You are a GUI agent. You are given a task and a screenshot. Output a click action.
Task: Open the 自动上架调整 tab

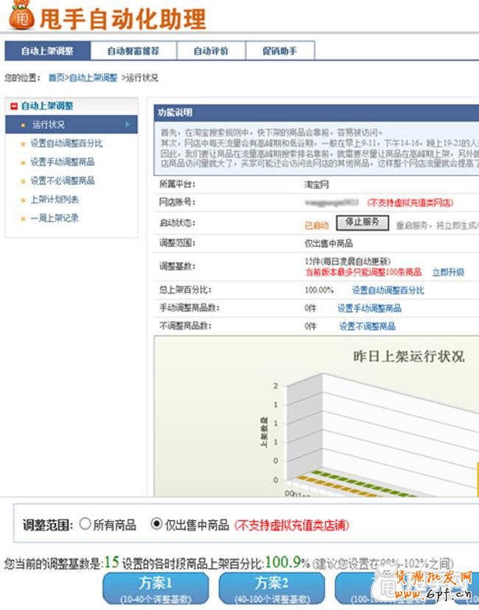pos(47,51)
